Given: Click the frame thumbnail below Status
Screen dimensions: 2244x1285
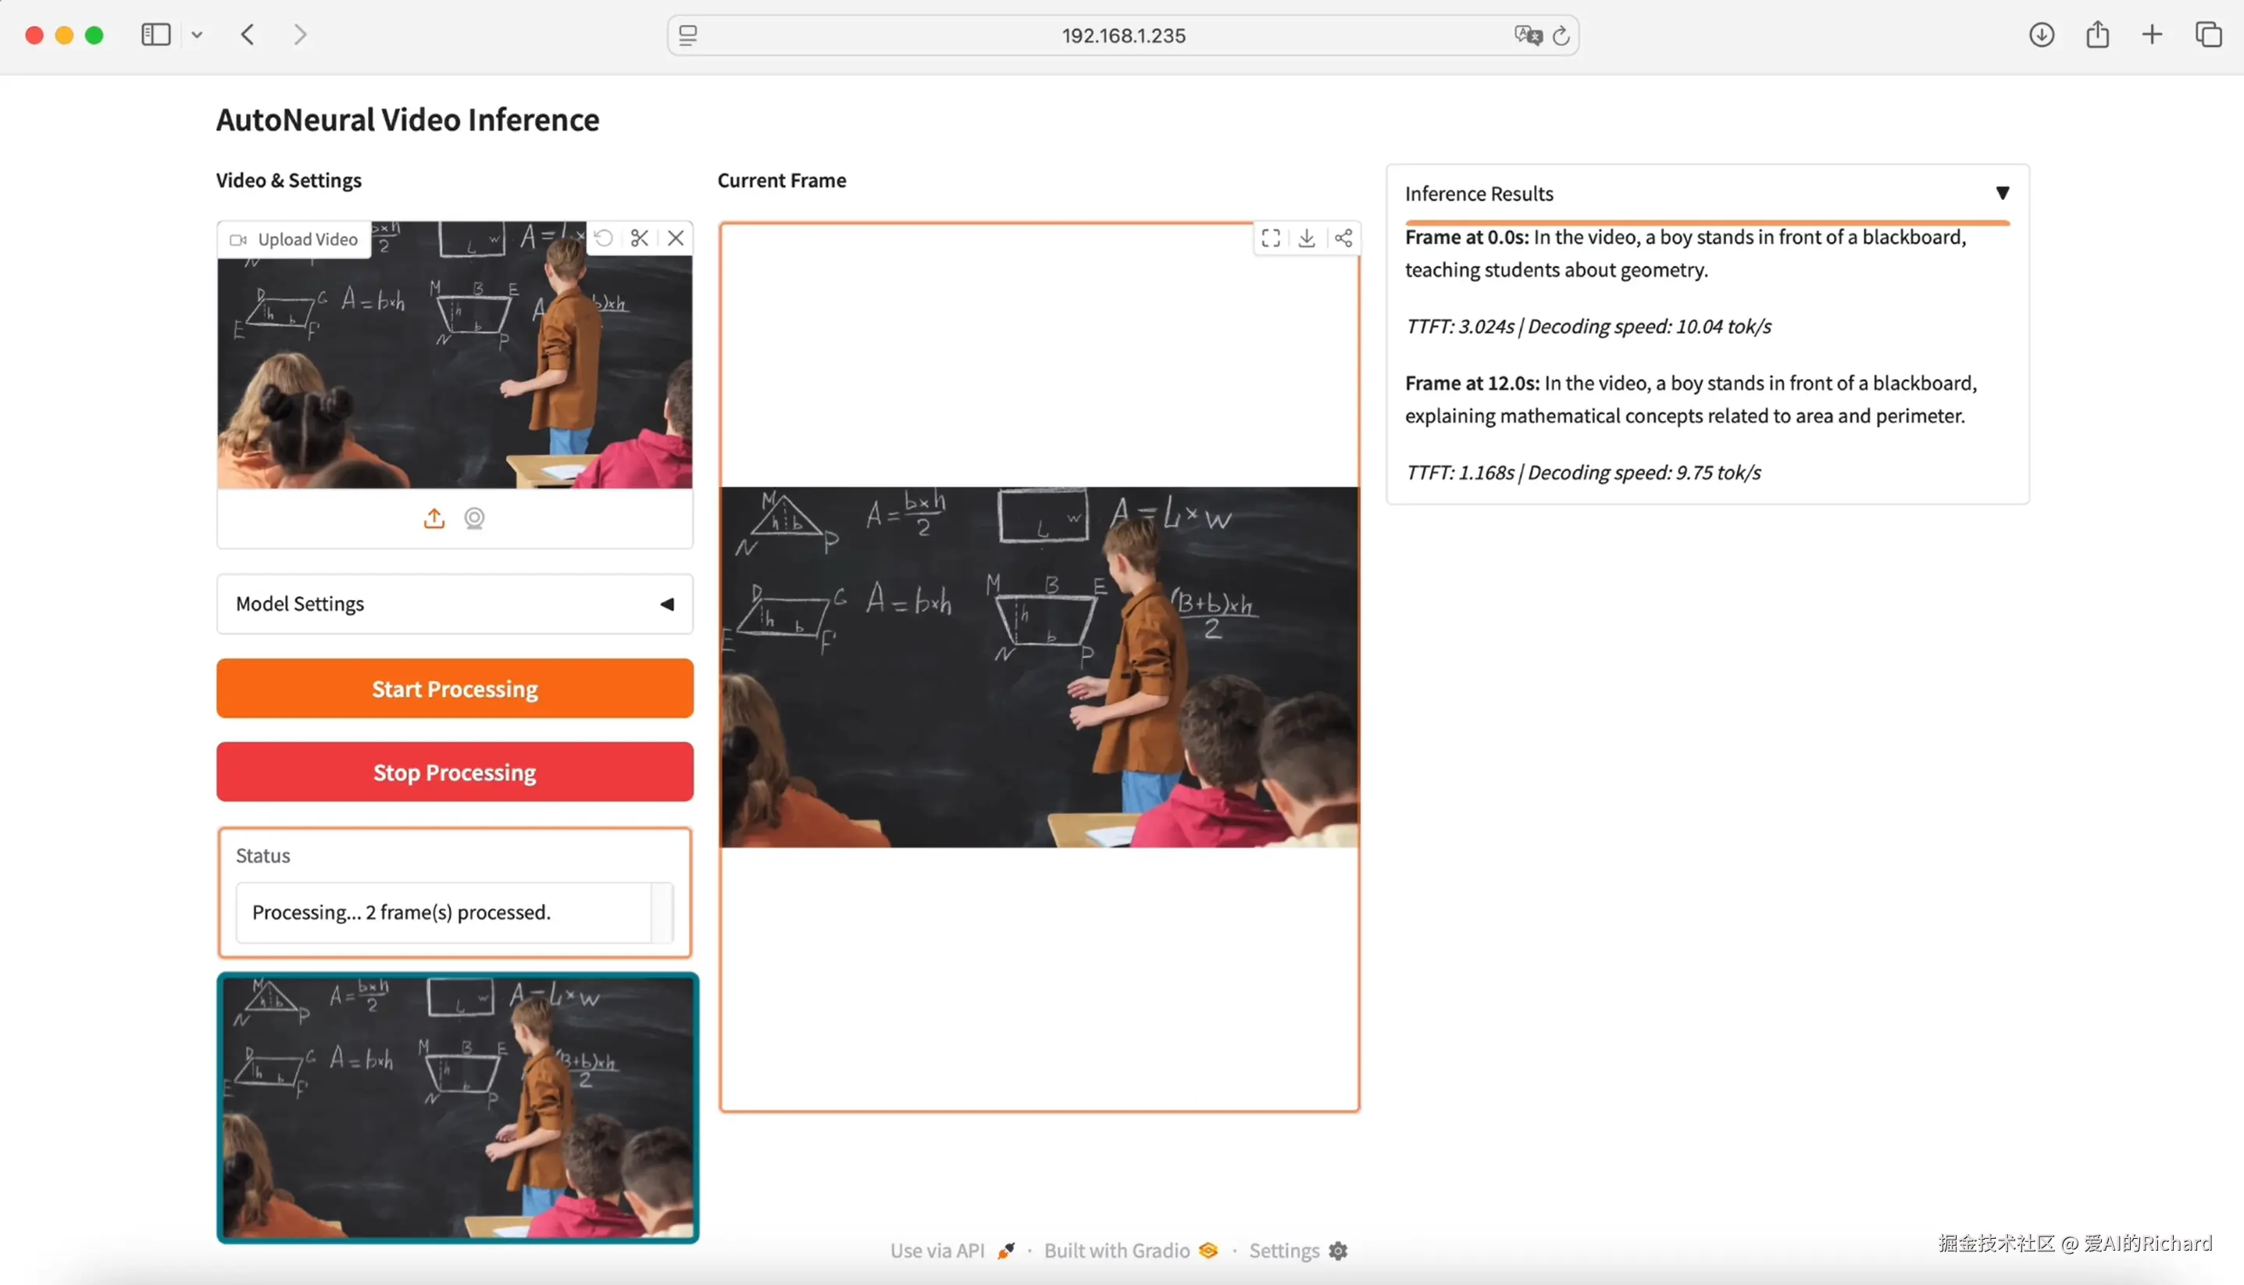Looking at the screenshot, I should 458,1108.
